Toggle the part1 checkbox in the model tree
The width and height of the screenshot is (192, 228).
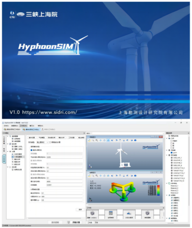click(171, 153)
